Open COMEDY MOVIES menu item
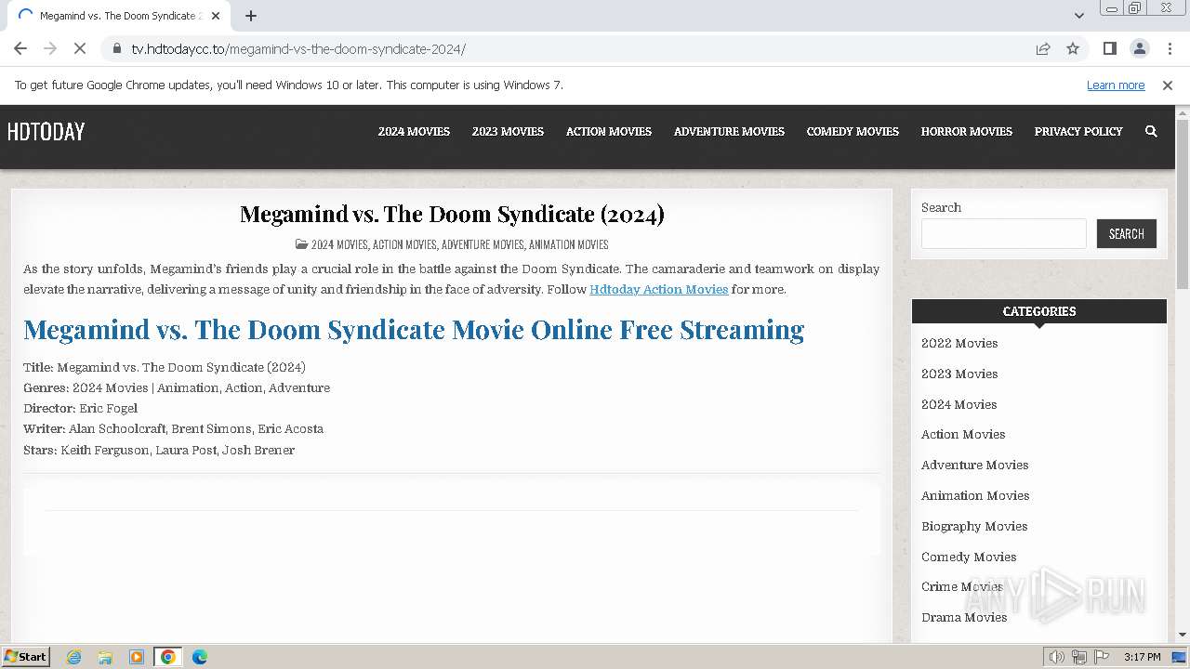 (853, 132)
